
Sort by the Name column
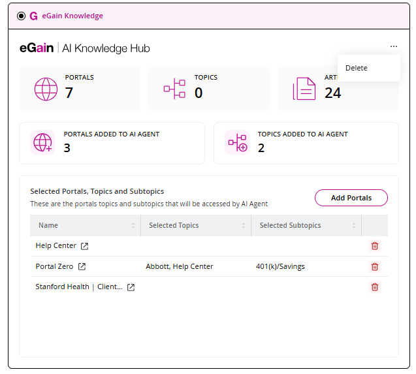[x=133, y=225]
